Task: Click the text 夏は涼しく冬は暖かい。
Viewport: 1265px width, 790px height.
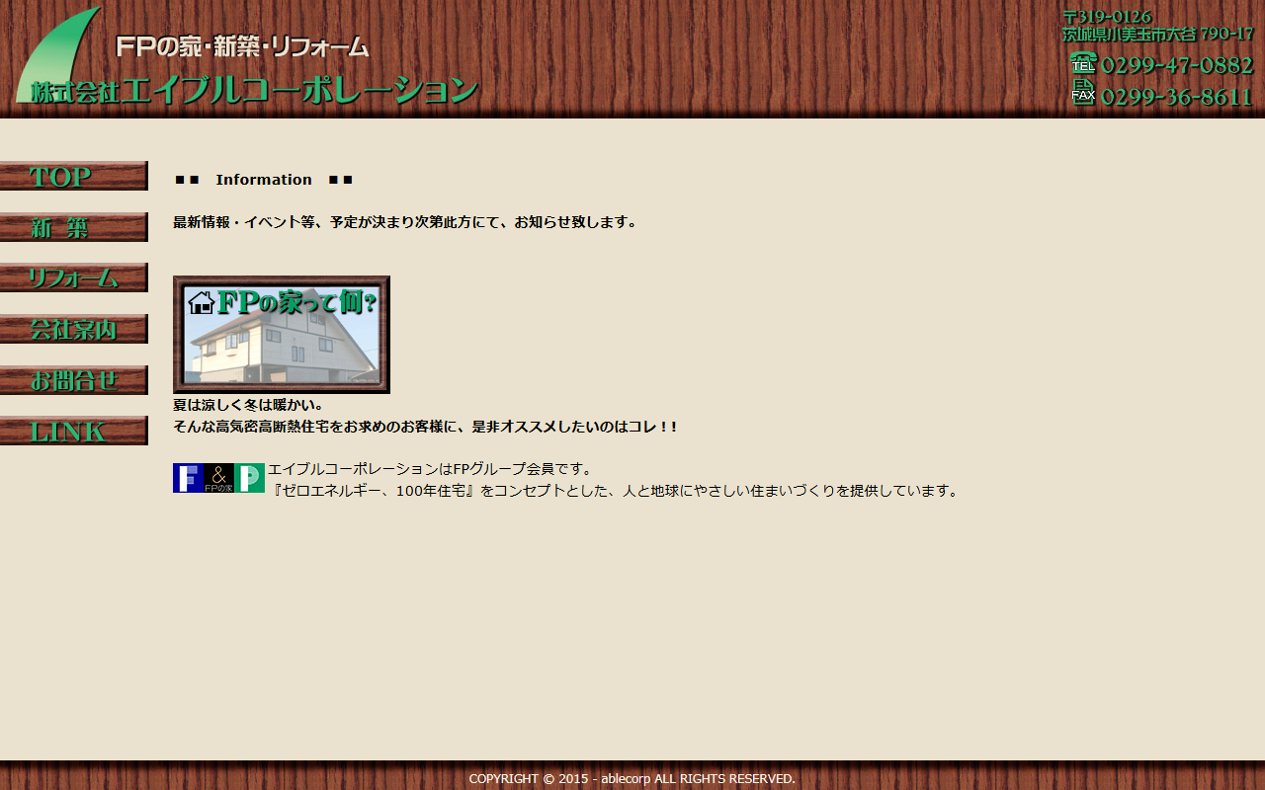Action: pos(249,405)
